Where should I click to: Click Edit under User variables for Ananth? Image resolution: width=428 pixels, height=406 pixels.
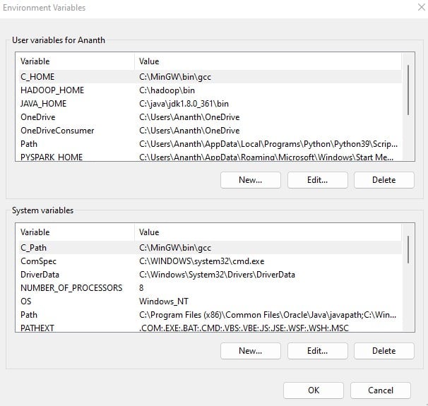(317, 180)
